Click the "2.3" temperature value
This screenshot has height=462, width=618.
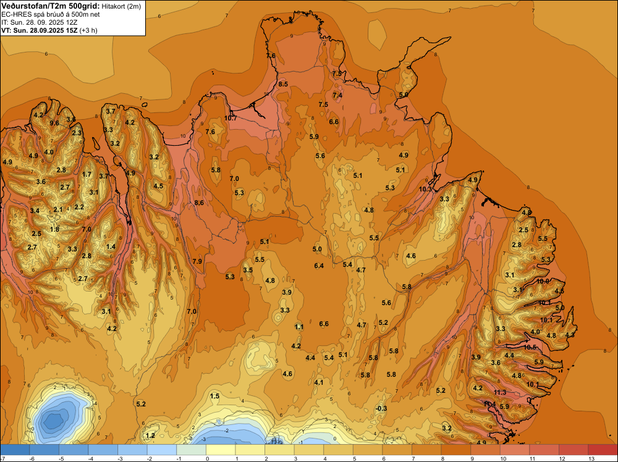[x=77, y=133]
